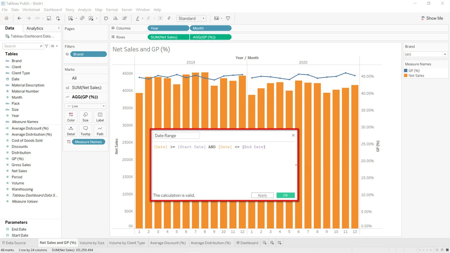Image resolution: width=450 pixels, height=253 pixels.
Task: Open the Standard fit dropdown
Action: 192,18
